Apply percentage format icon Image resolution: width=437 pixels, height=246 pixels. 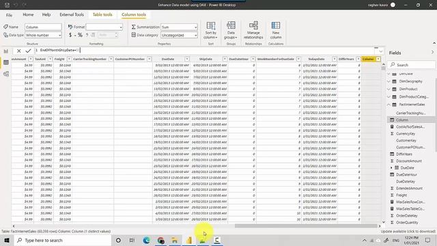tap(80, 35)
